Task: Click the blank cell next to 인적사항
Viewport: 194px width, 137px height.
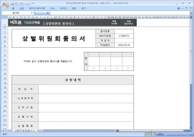Action: point(86,108)
